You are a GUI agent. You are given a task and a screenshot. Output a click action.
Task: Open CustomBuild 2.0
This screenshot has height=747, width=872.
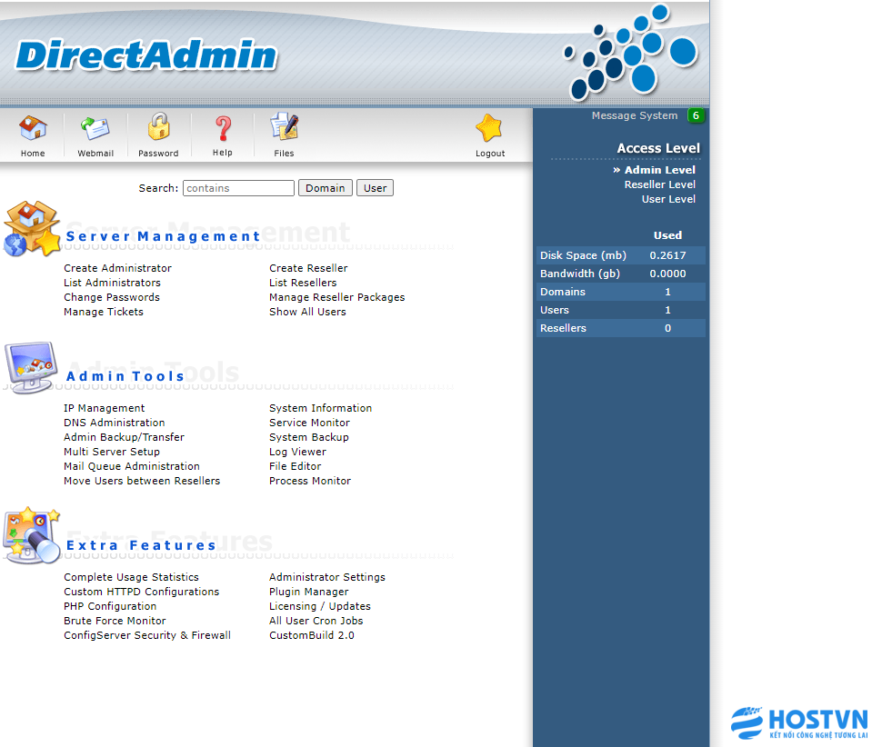(312, 635)
